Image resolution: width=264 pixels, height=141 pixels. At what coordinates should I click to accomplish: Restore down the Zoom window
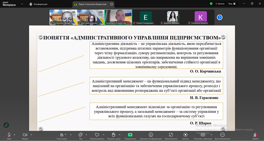pyautogui.click(x=252, y=4)
